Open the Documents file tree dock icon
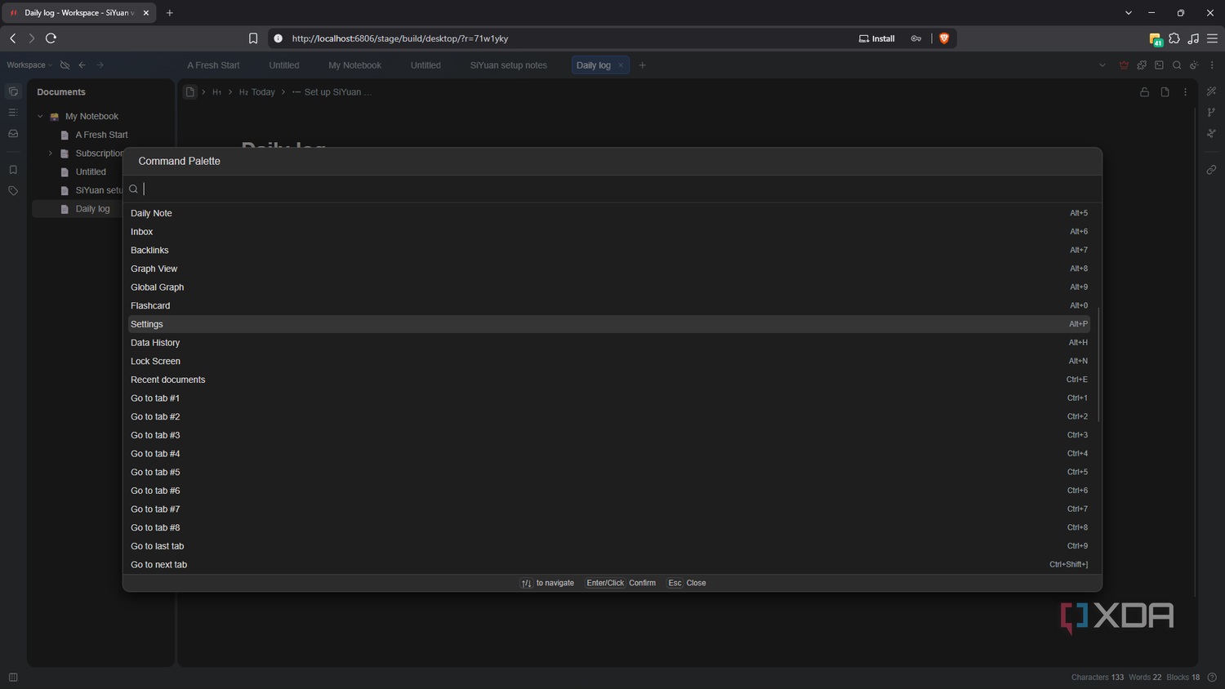The width and height of the screenshot is (1225, 689). click(x=13, y=91)
